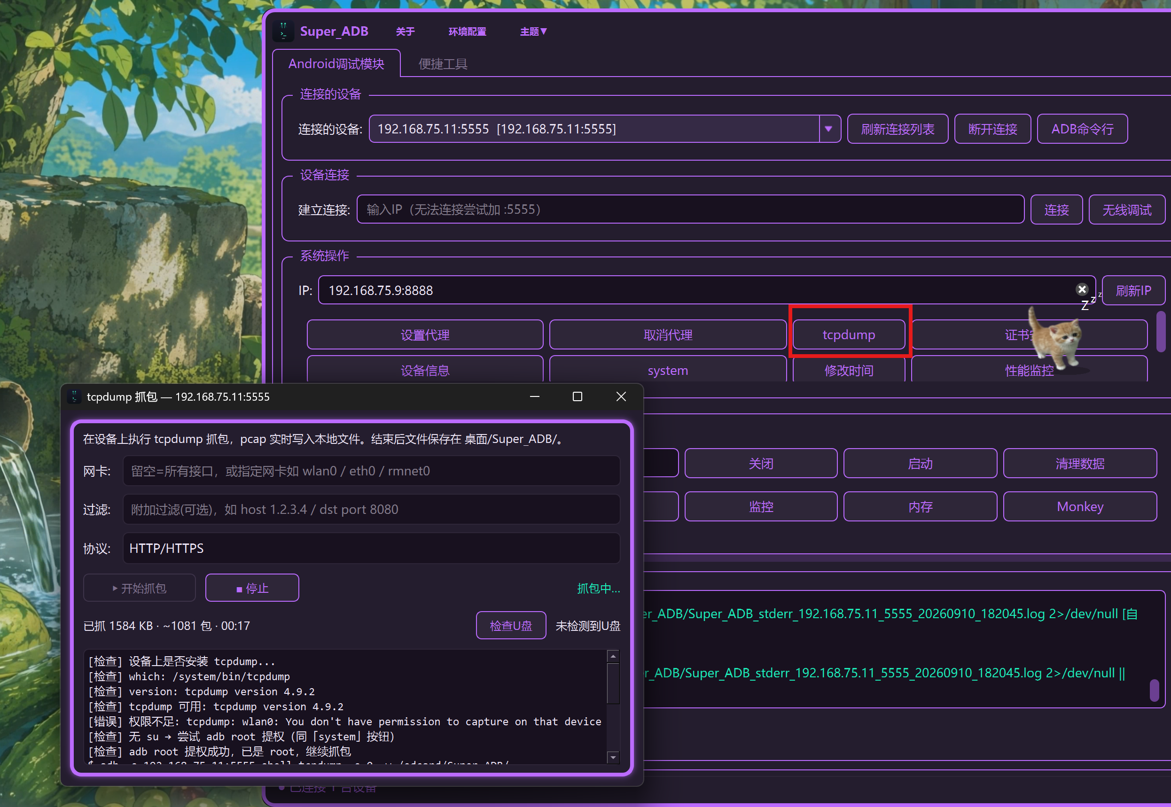Open the 主题 theme dropdown menu

[533, 31]
